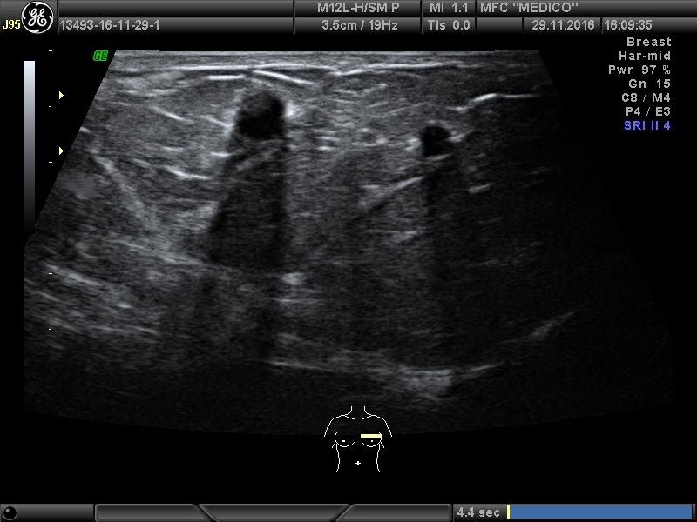
Task: Click the blue 'SRI II 4' setting
Action: pyautogui.click(x=646, y=125)
